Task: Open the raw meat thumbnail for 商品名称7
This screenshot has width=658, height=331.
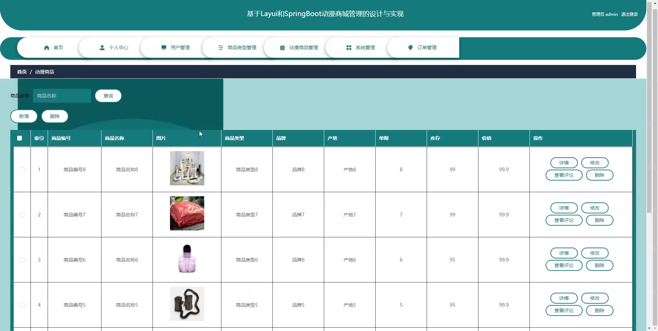Action: 187,213
